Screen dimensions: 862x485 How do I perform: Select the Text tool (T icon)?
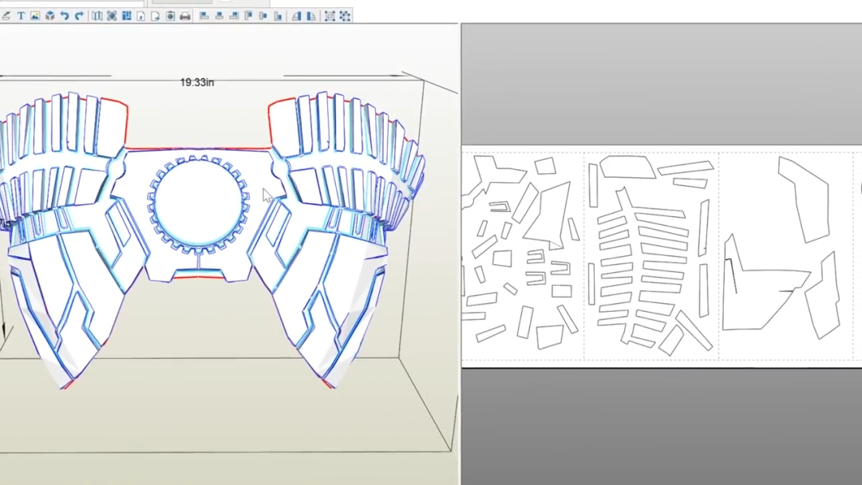click(x=21, y=16)
